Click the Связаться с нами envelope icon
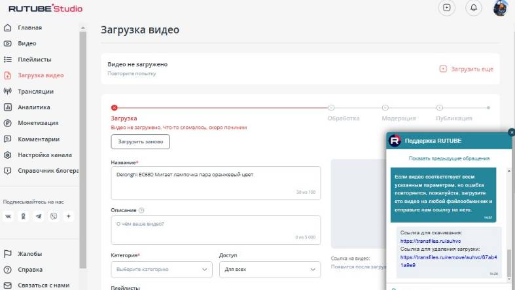Image resolution: width=515 pixels, height=290 pixels. pos(8,285)
